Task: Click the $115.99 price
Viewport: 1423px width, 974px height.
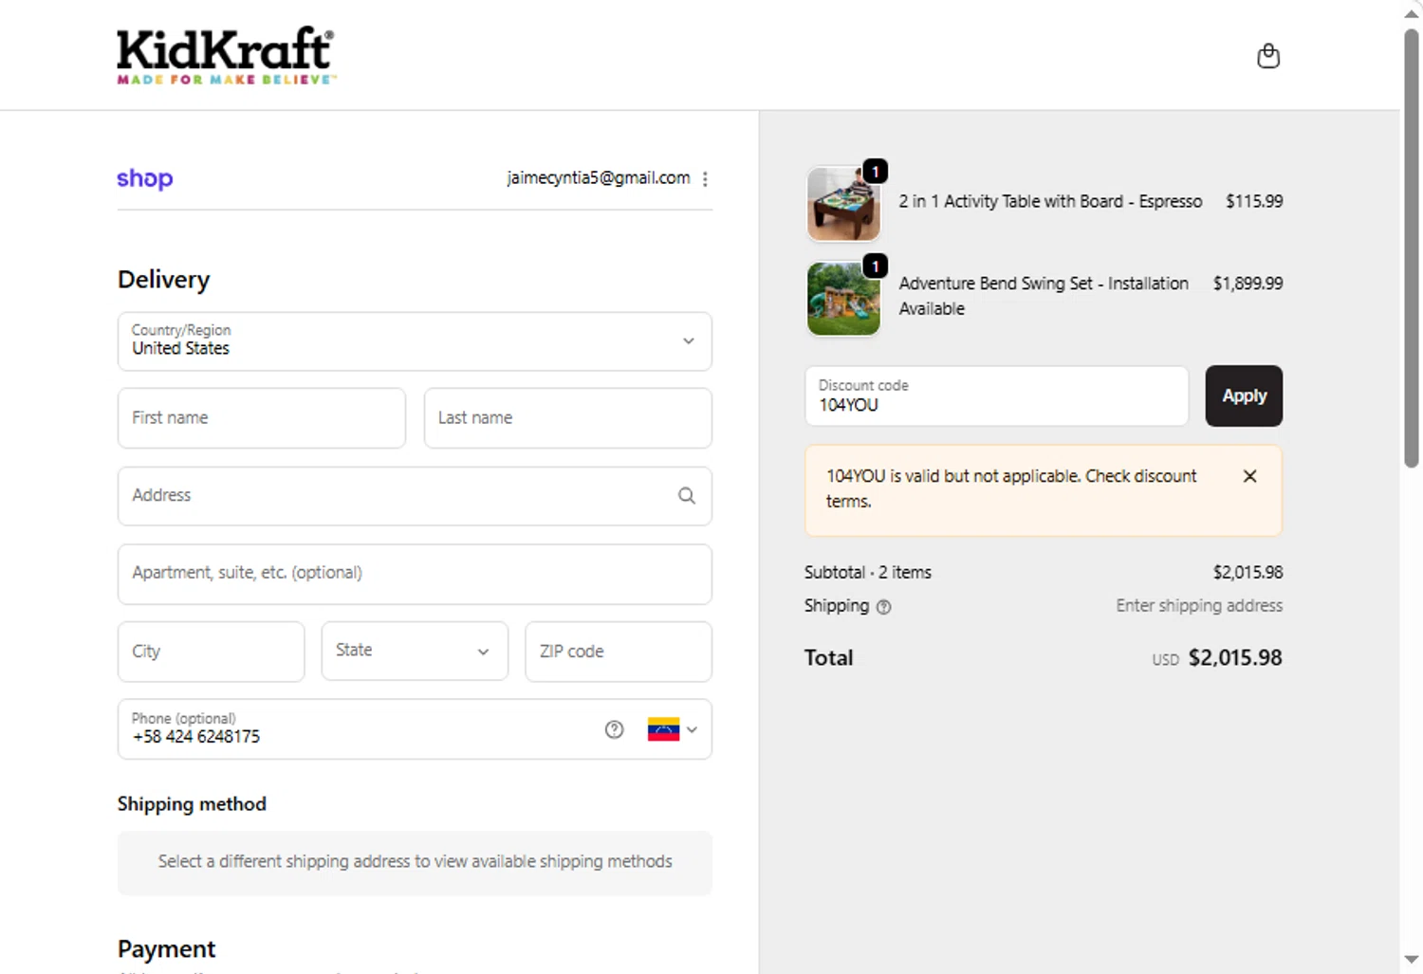Action: (x=1254, y=201)
